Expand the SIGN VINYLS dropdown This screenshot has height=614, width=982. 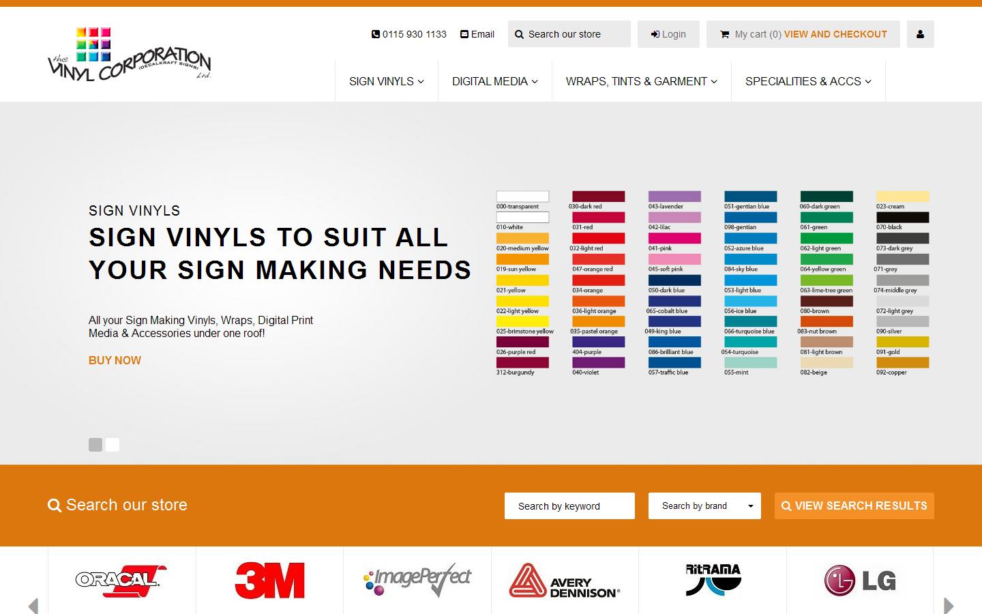click(386, 81)
